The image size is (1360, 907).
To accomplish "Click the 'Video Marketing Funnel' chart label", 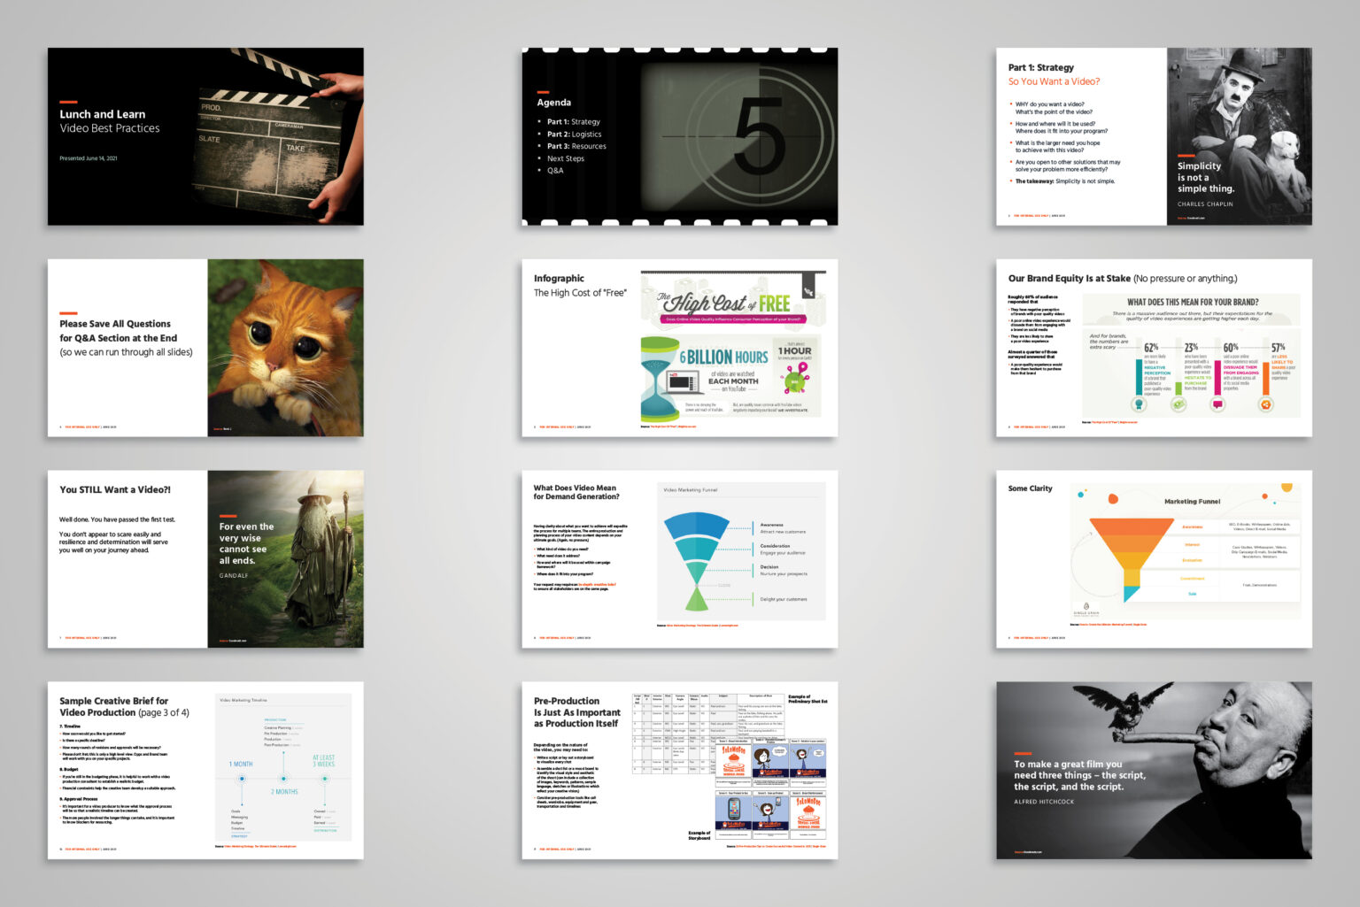I will point(691,489).
